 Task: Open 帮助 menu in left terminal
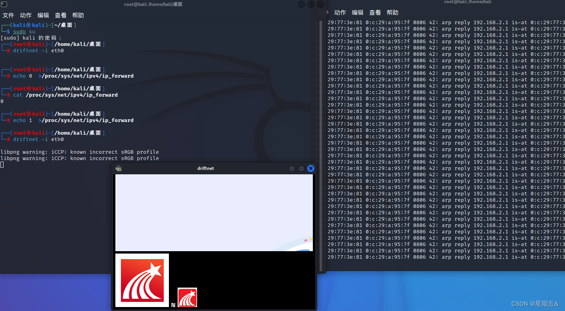tap(78, 15)
